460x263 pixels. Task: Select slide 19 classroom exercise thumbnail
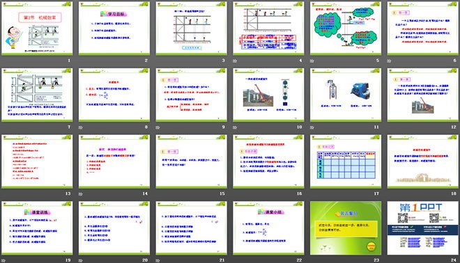tap(37, 228)
